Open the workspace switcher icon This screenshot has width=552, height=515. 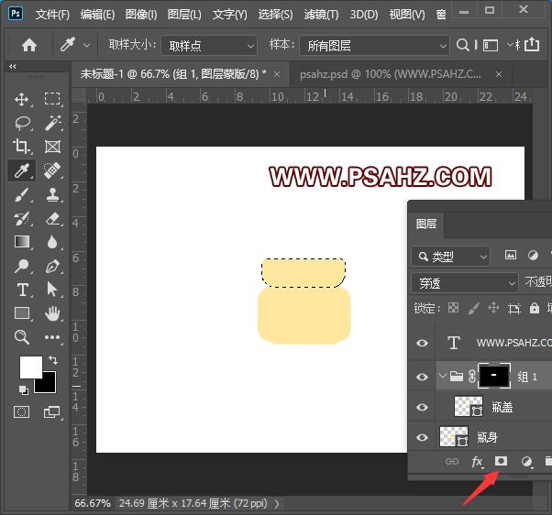point(491,46)
